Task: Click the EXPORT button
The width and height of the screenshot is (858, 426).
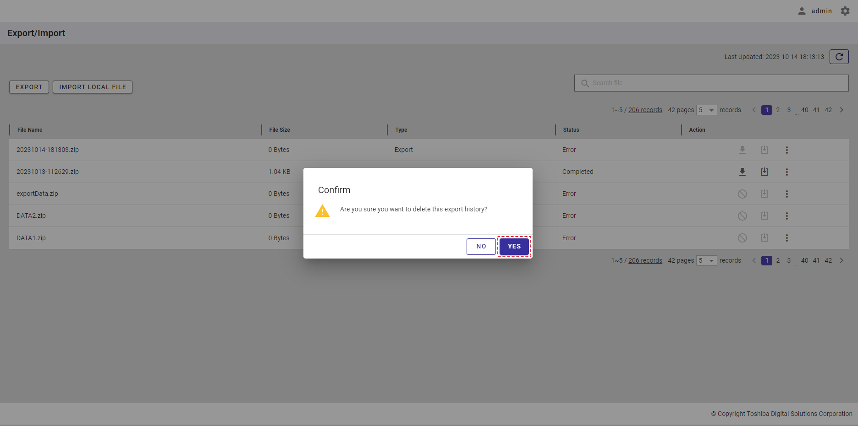Action: pos(29,87)
